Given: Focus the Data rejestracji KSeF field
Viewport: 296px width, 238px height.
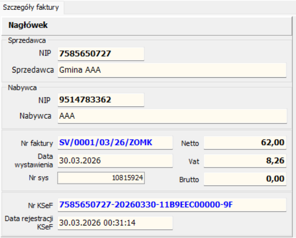Looking at the screenshot, I should click(x=115, y=223).
